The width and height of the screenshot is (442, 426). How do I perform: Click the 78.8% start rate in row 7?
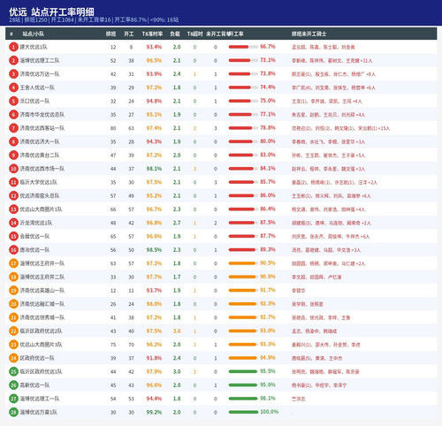[268, 128]
